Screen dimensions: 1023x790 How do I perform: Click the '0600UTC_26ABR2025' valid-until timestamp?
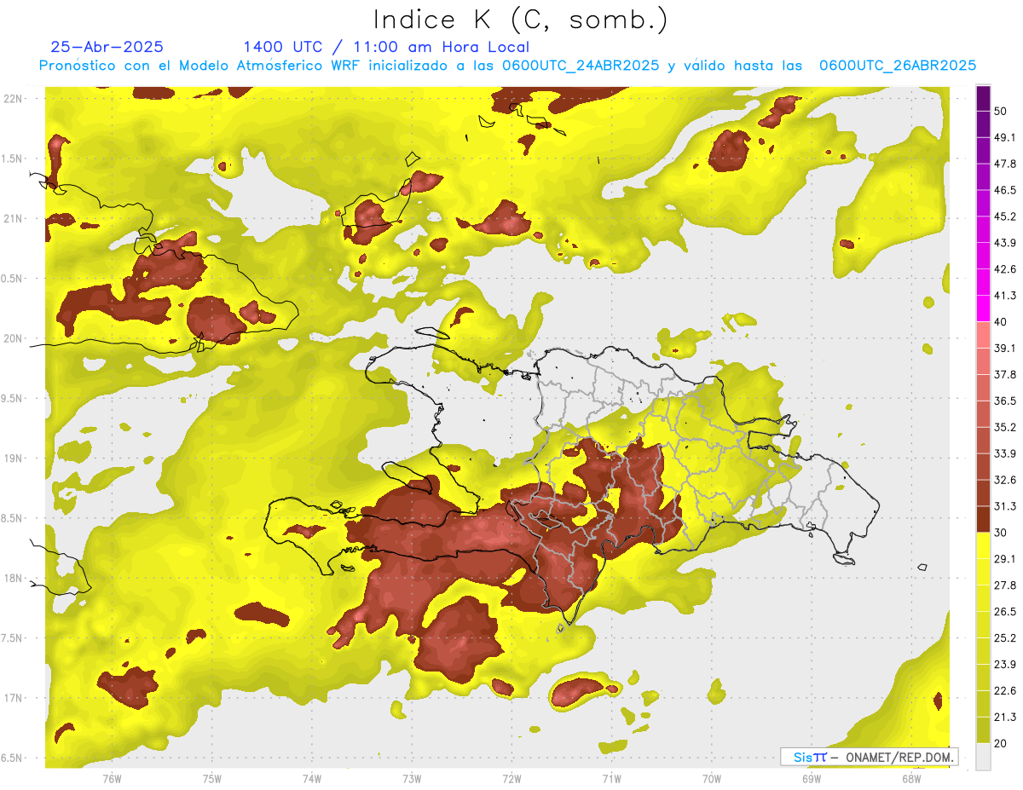click(898, 66)
